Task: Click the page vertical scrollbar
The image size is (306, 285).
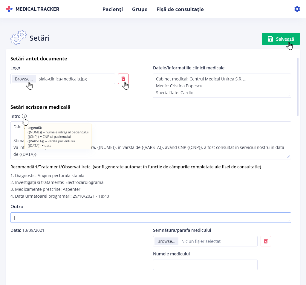Action: [298, 87]
